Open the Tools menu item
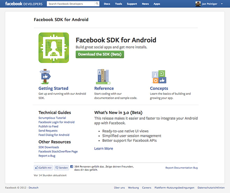This screenshot has width=230, height=193. 118,4
